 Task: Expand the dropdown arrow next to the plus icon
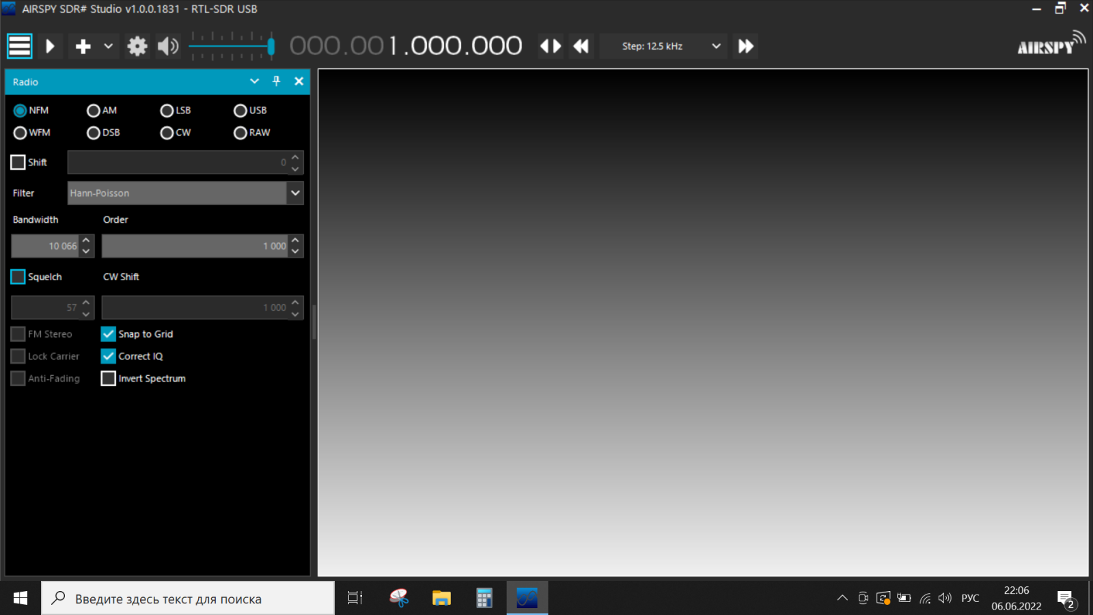click(x=108, y=46)
